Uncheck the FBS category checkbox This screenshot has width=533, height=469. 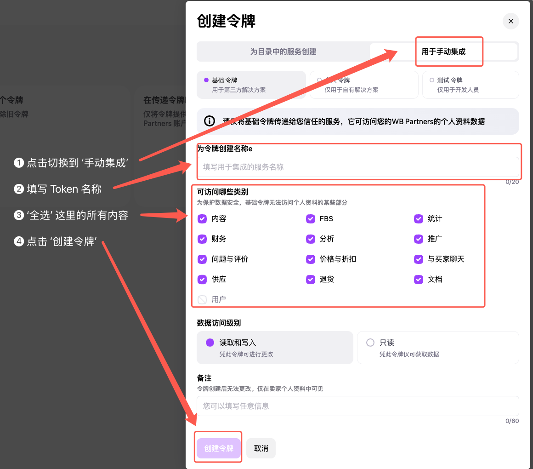[310, 219]
